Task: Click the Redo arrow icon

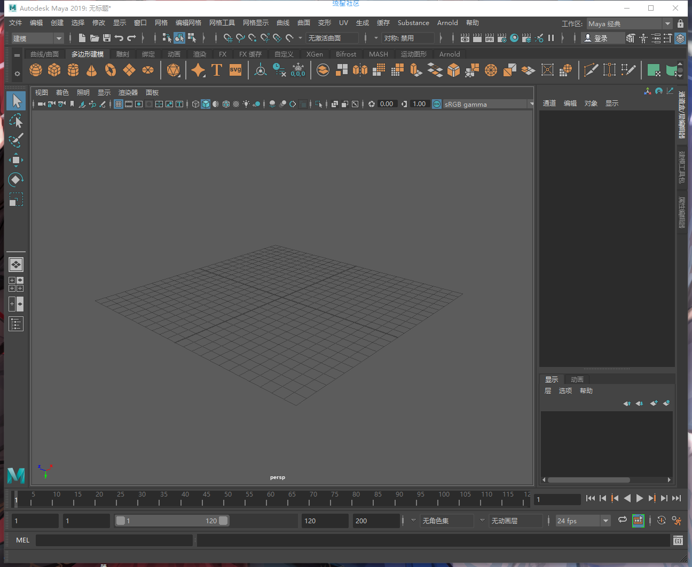Action: tap(131, 38)
